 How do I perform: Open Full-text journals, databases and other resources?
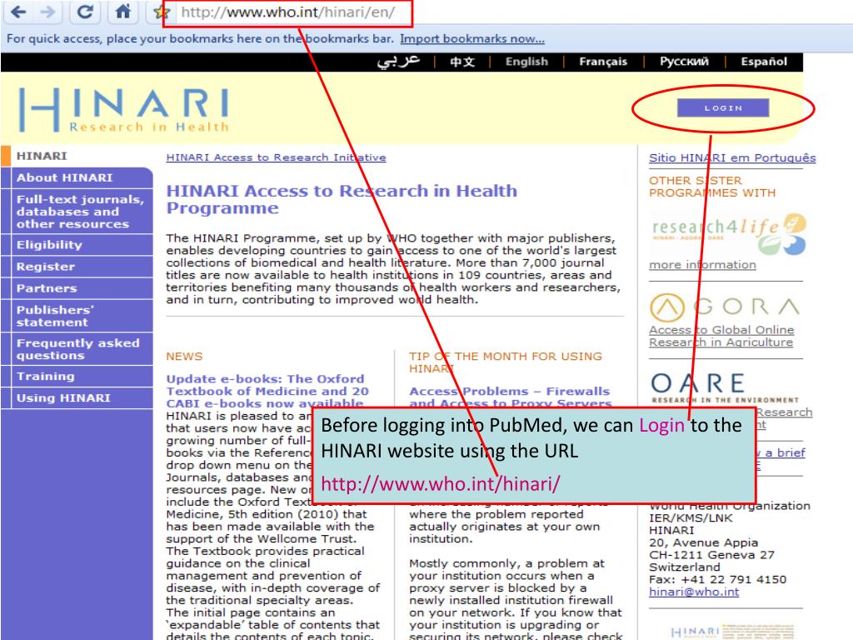click(77, 211)
